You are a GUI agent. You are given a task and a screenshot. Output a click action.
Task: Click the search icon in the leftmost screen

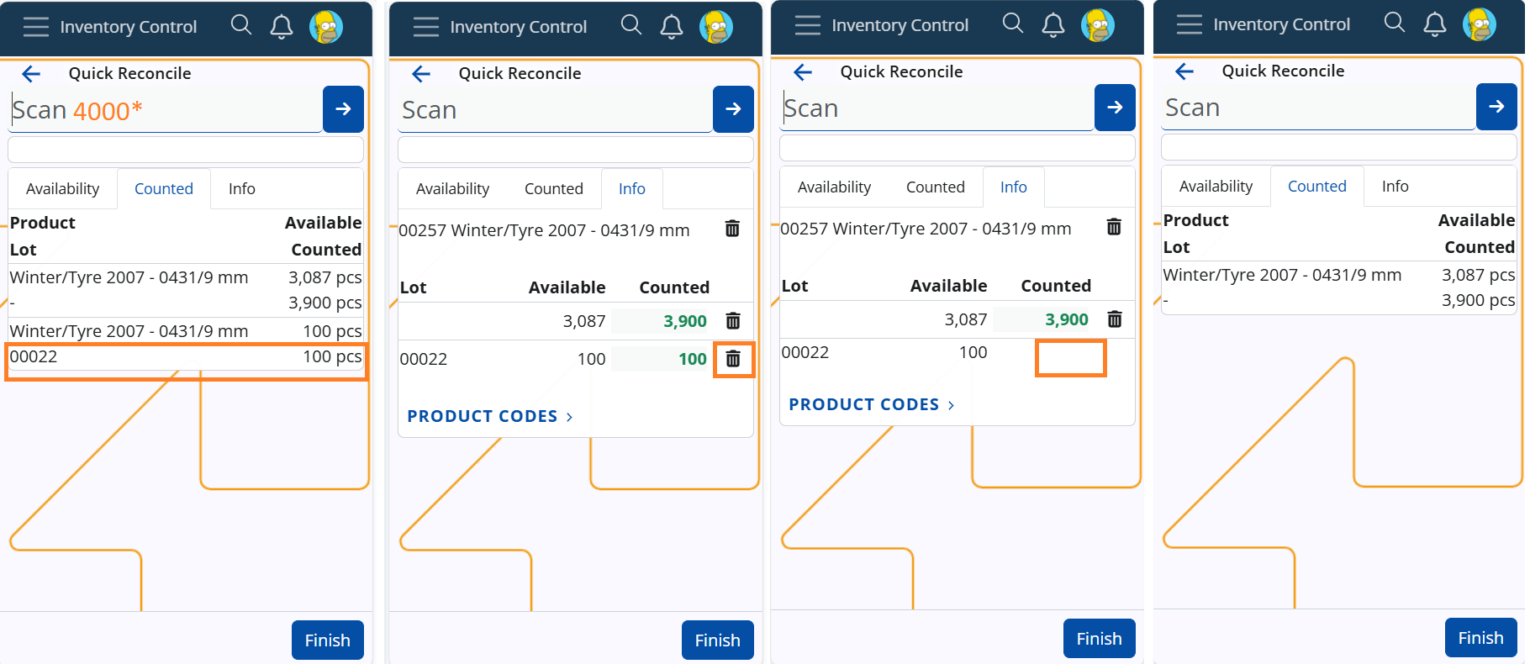click(241, 25)
